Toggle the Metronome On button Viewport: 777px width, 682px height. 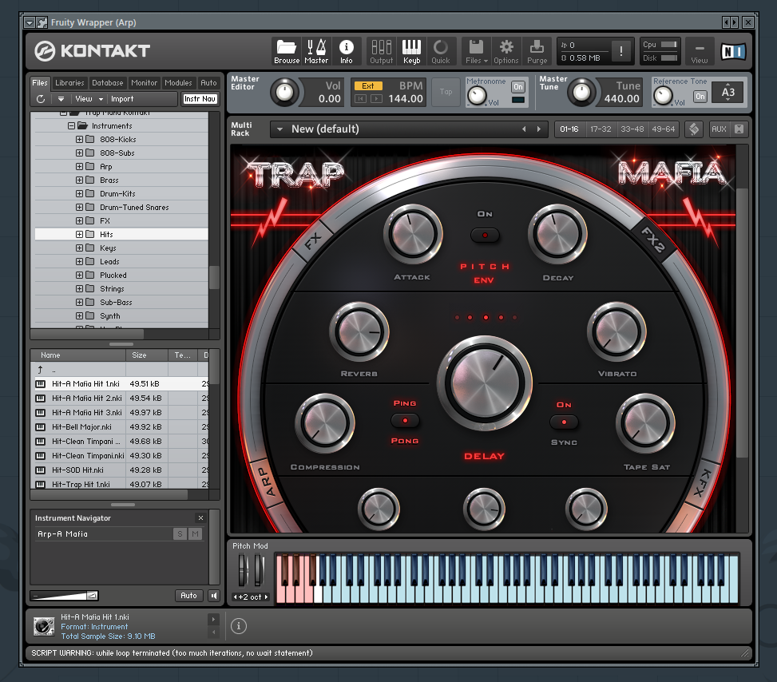tap(517, 87)
